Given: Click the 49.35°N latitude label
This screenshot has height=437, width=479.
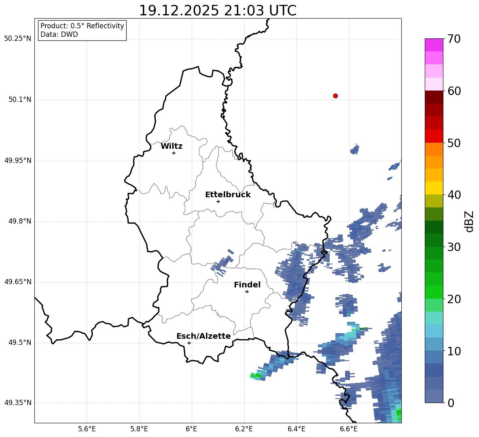Looking at the screenshot, I should 17,403.
